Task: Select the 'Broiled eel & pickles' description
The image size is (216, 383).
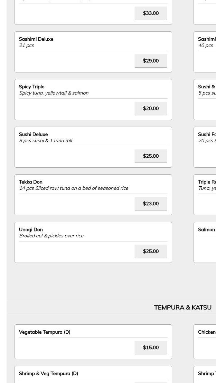Action: tap(51, 236)
